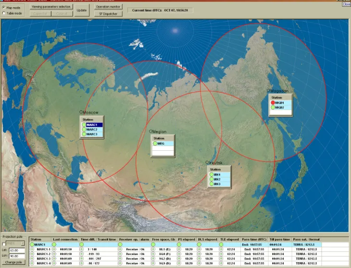The width and height of the screenshot is (351, 268).
Task: Click free space value 94.2 (D:)
Action: coord(165,258)
